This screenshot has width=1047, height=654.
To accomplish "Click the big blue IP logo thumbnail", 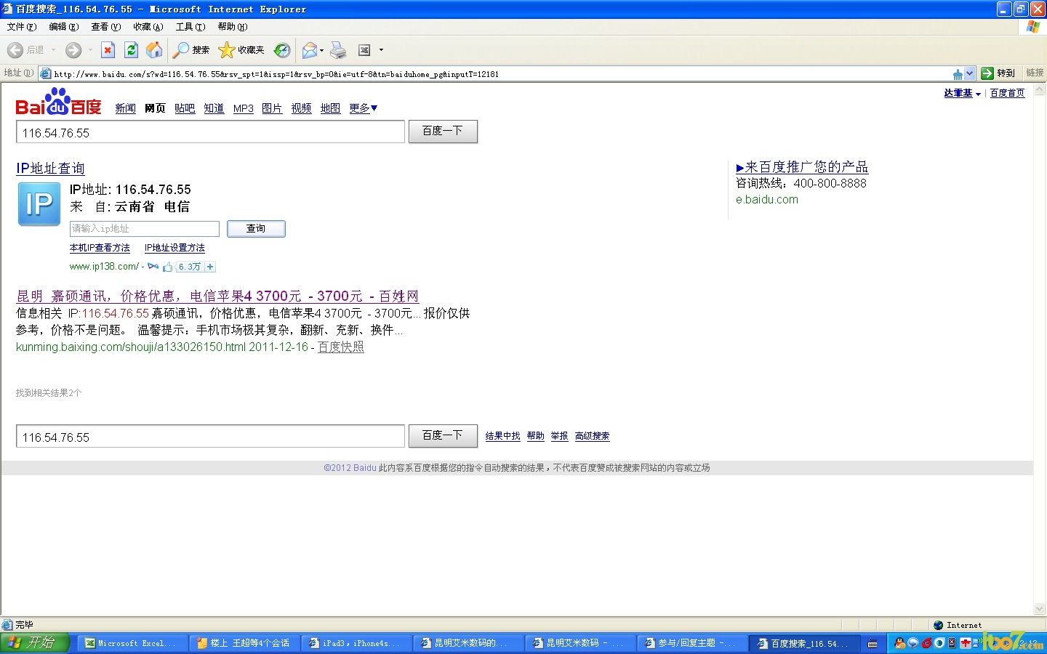I will click(39, 204).
